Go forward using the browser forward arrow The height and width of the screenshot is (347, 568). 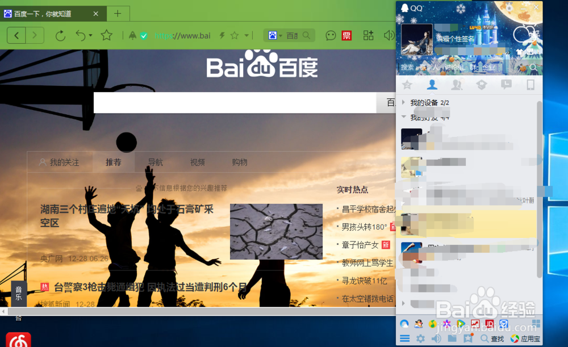[x=35, y=36]
